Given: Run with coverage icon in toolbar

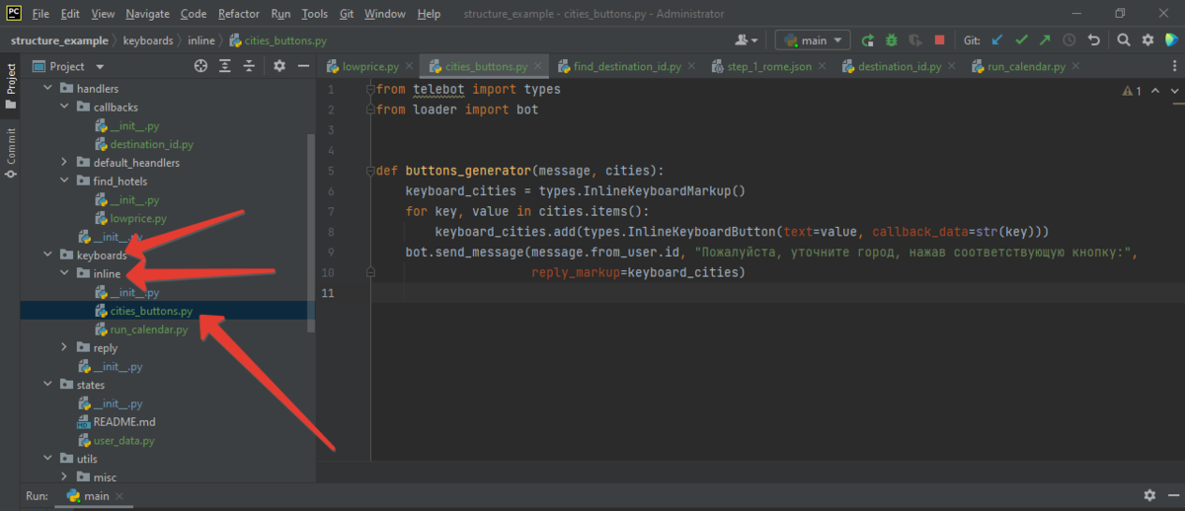Looking at the screenshot, I should 915,40.
